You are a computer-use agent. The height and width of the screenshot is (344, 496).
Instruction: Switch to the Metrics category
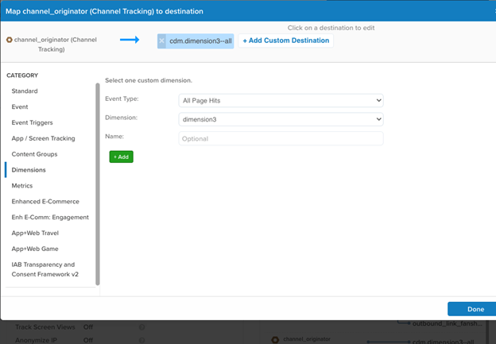(22, 185)
